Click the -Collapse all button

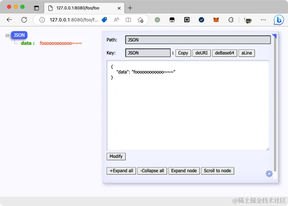coord(152,171)
